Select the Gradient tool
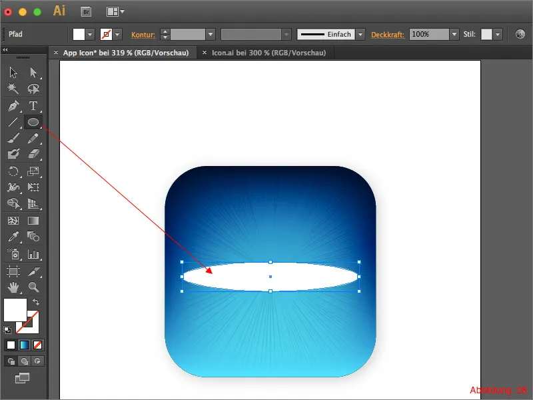 pyautogui.click(x=33, y=221)
